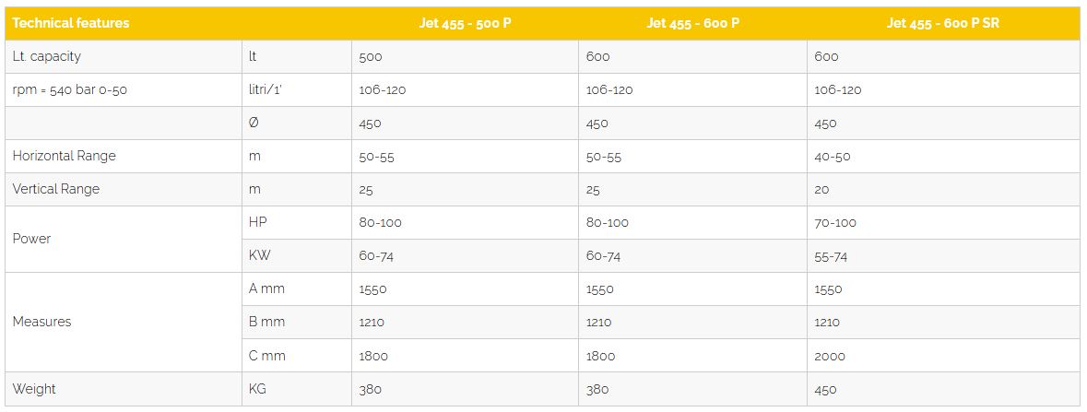Click the Lt. capacity row label
Viewport: 1087px width, 412px height.
tap(47, 56)
